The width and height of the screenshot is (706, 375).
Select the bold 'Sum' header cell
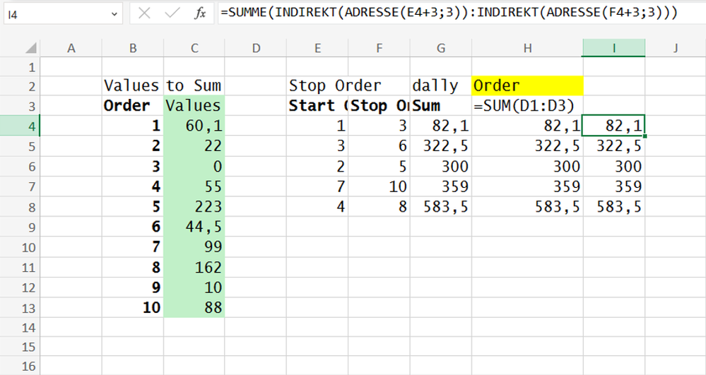441,106
